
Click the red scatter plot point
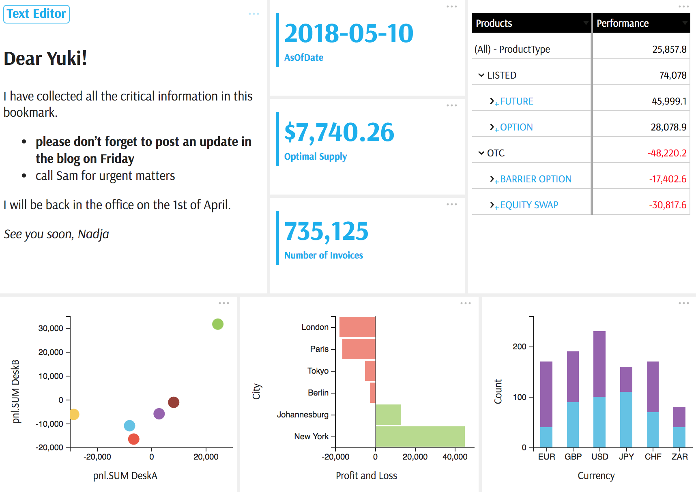(x=133, y=439)
